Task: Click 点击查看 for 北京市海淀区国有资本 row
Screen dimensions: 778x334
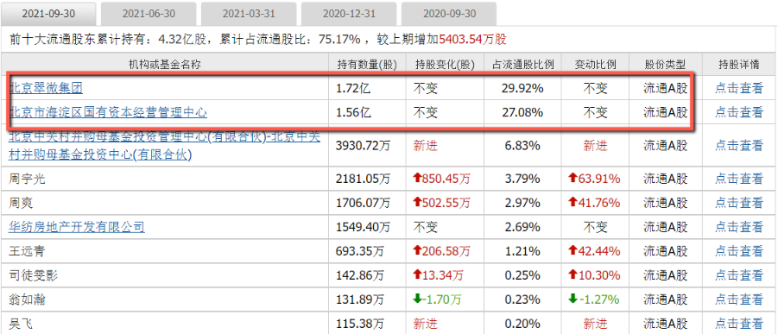Action: 739,113
